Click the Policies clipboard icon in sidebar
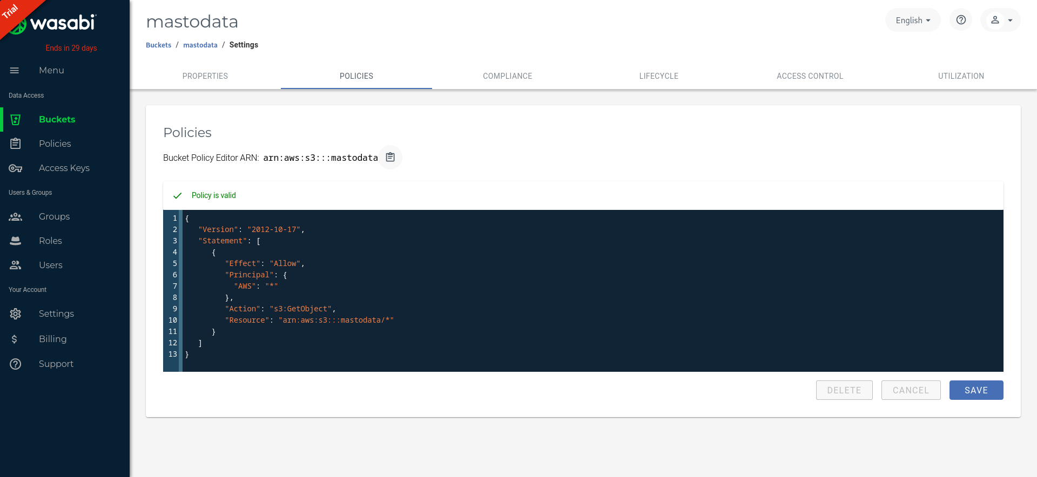The height and width of the screenshot is (477, 1037). coord(16,144)
